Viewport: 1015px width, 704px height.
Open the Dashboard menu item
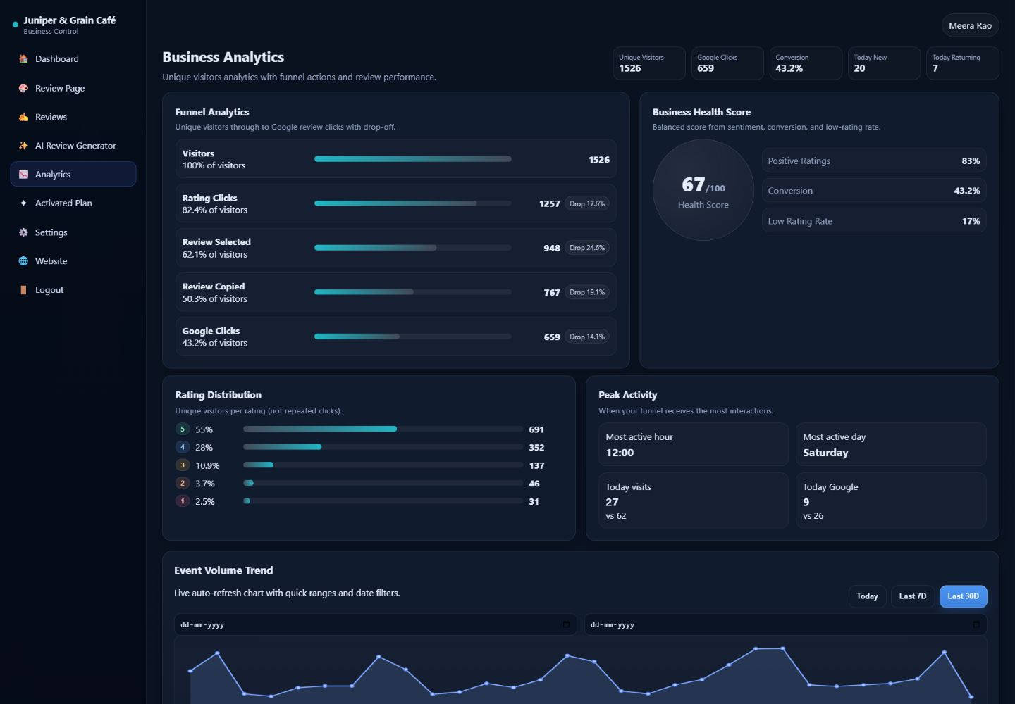tap(73, 59)
